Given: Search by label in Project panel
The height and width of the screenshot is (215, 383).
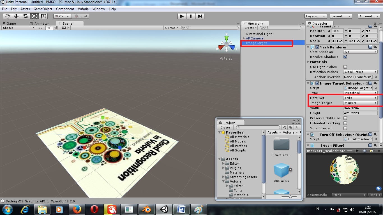Looking at the screenshot, I should (x=290, y=127).
